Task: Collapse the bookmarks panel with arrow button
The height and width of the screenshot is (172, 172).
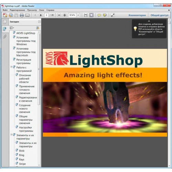Action: [39, 22]
